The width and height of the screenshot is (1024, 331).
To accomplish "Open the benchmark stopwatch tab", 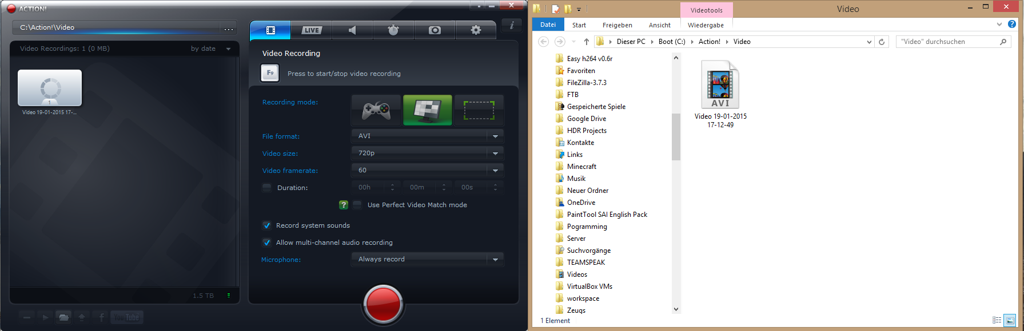I will (393, 30).
